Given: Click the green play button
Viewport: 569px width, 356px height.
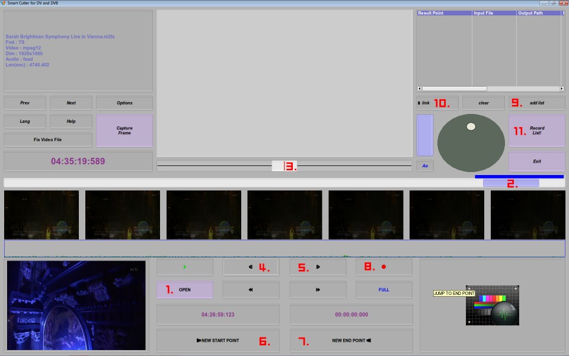Looking at the screenshot, I should coord(185,267).
